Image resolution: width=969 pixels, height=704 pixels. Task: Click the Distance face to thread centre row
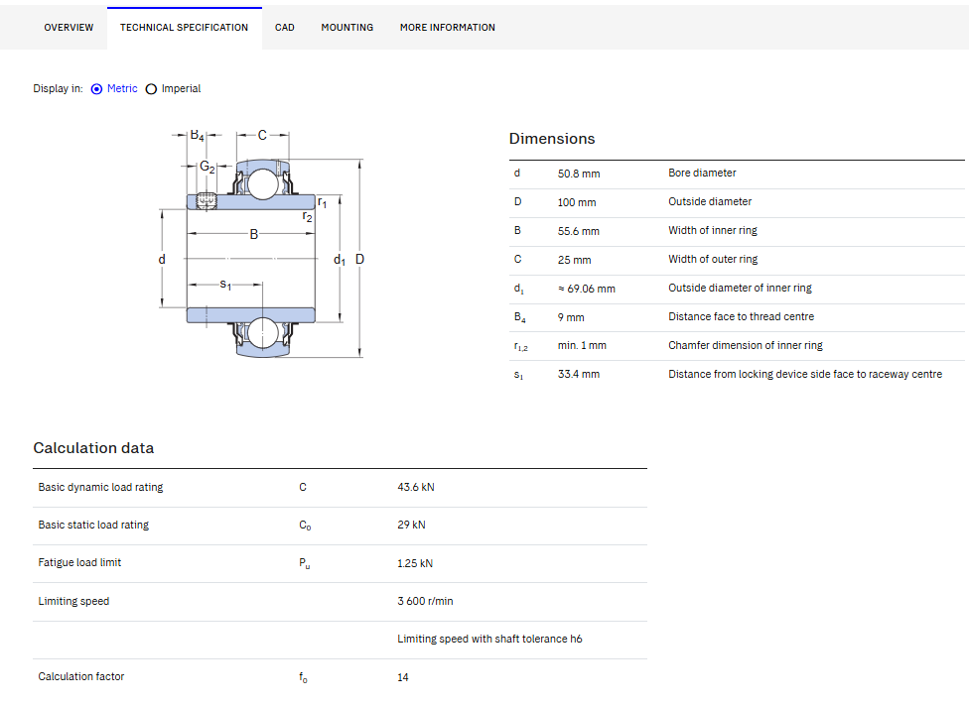click(737, 317)
